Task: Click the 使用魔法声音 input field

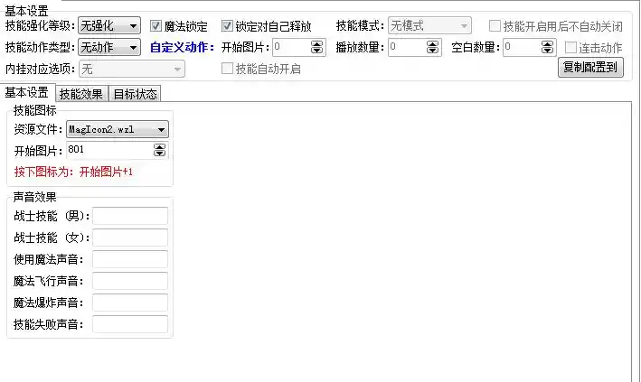Action: coord(130,259)
